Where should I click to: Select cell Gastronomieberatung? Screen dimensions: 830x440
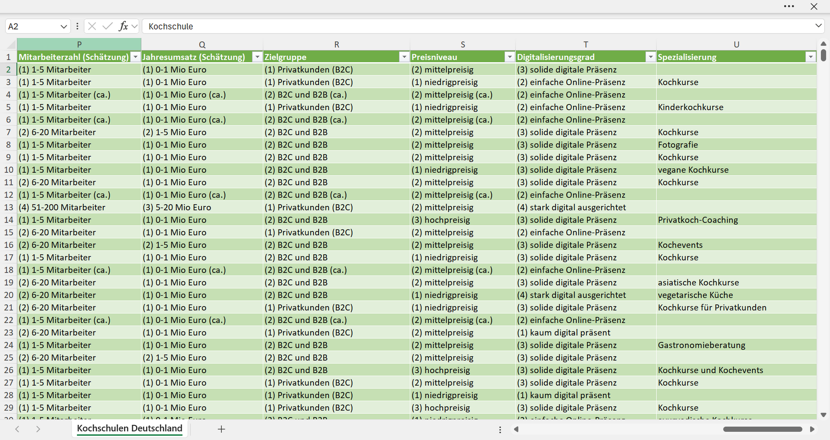[736, 345]
